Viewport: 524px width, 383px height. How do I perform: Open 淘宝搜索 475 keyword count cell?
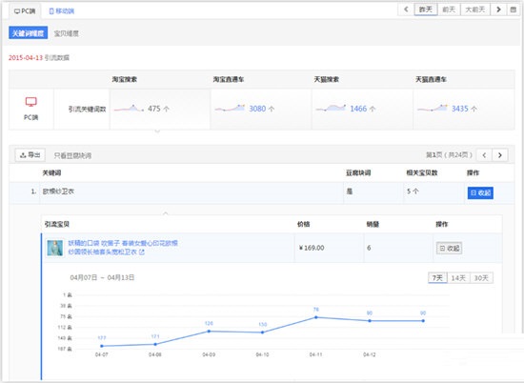click(x=160, y=109)
